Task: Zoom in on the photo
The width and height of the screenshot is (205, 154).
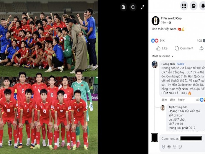Action: pos(124,7)
